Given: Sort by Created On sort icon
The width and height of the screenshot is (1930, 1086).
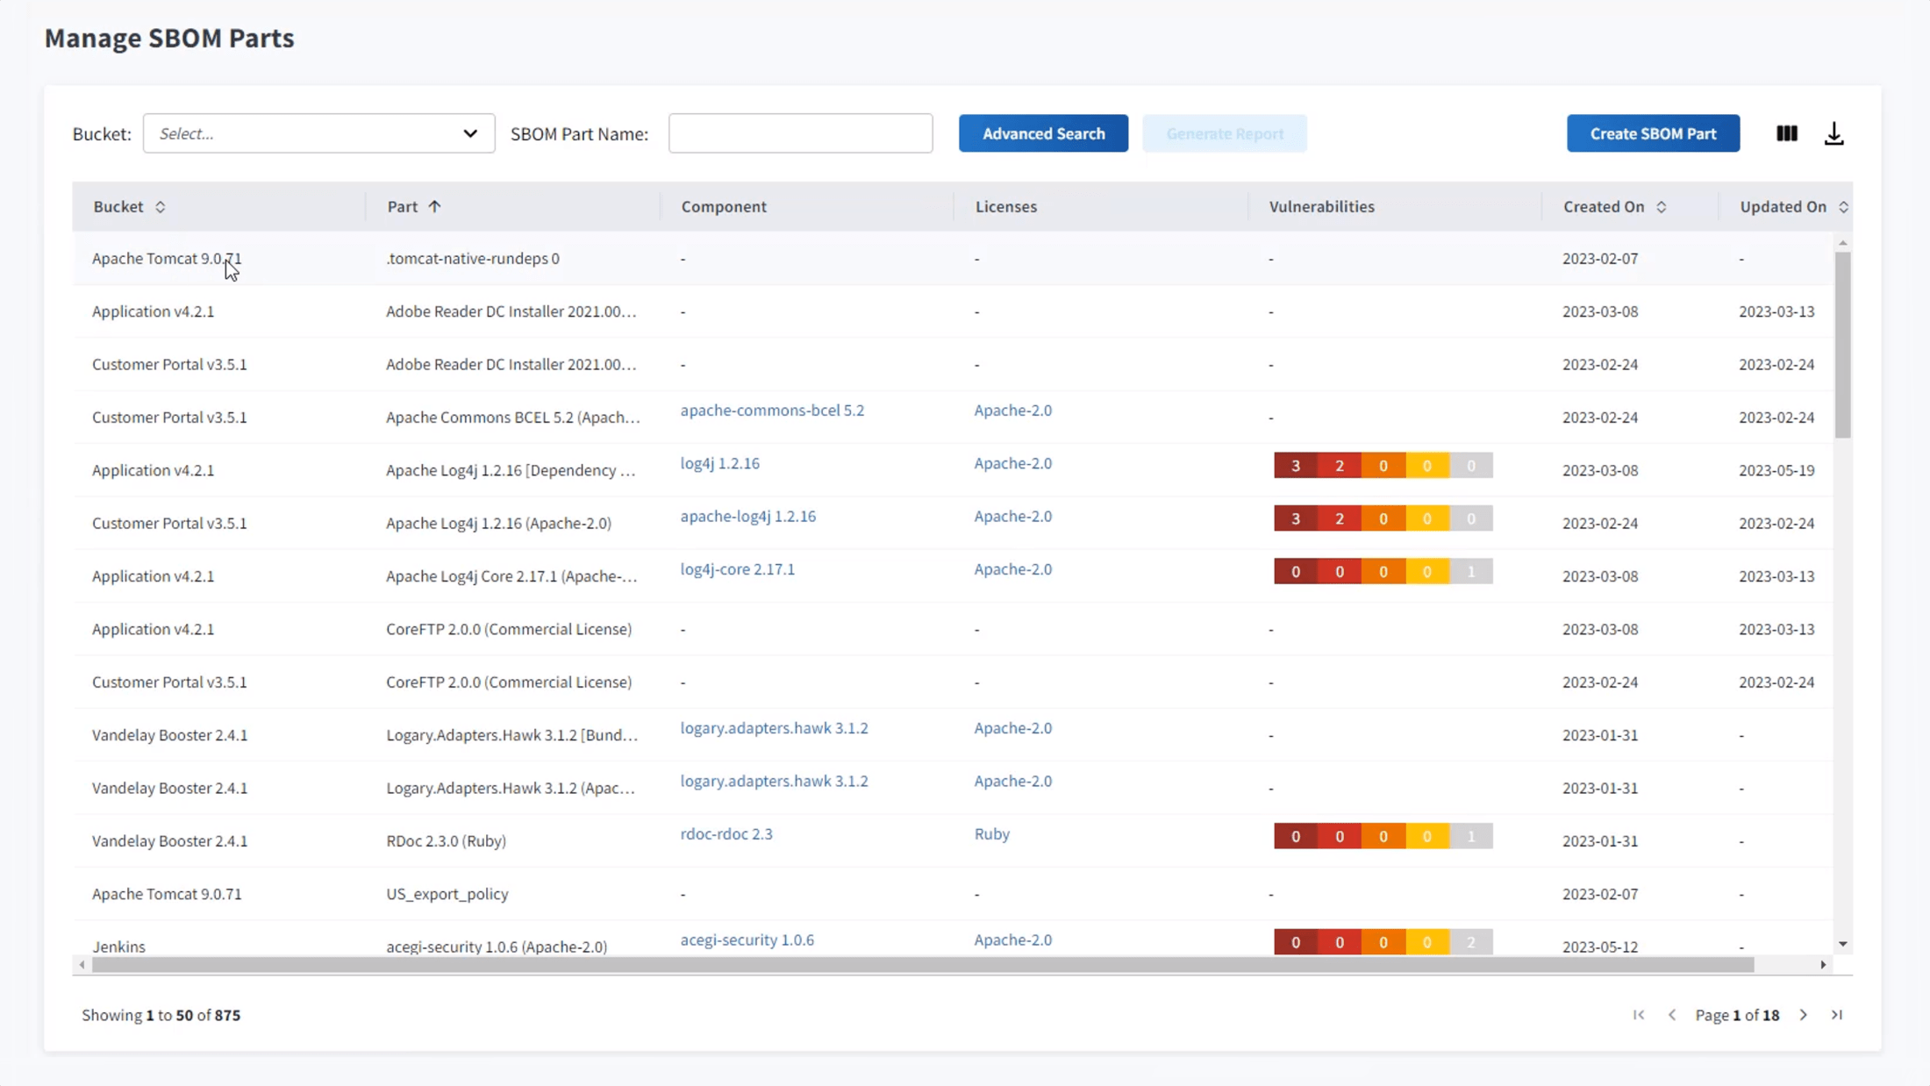Looking at the screenshot, I should point(1661,207).
